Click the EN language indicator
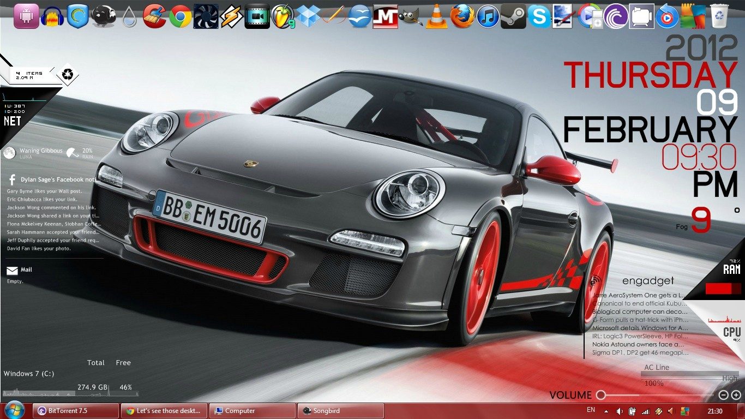 coord(591,410)
